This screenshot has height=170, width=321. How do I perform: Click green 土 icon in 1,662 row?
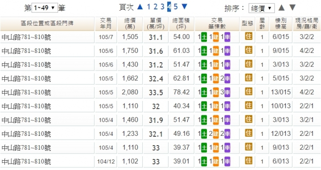(204, 79)
